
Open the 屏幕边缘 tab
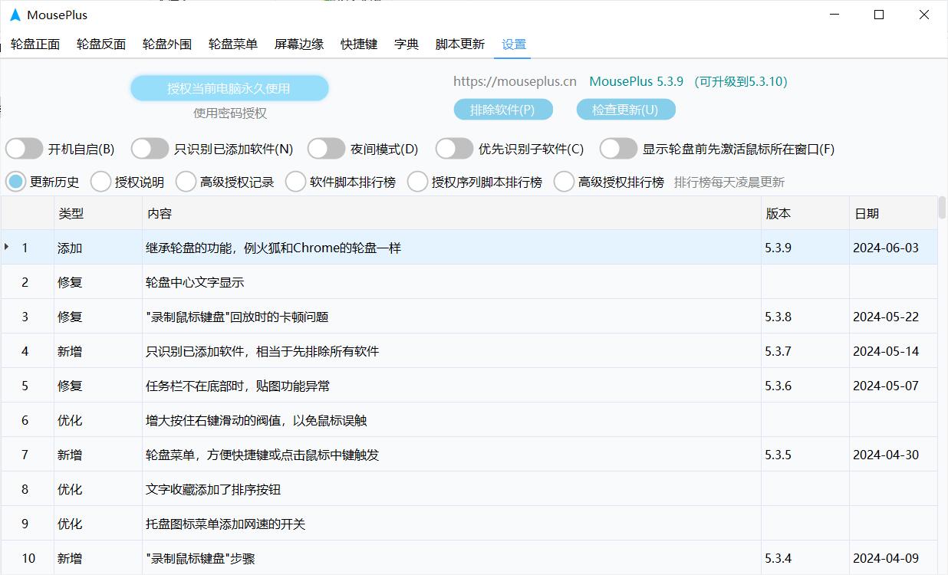[x=298, y=44]
